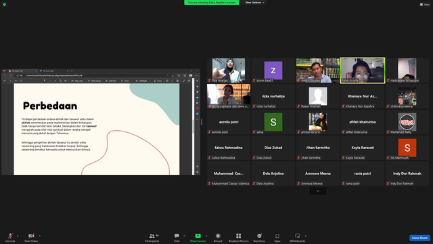
Task: Unmute the microphone in Zoom toolbar
Action: coord(10,237)
